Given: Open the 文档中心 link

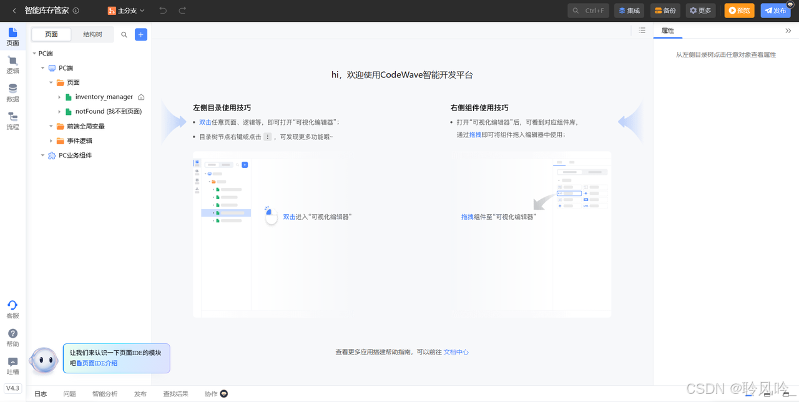Looking at the screenshot, I should click(x=456, y=352).
